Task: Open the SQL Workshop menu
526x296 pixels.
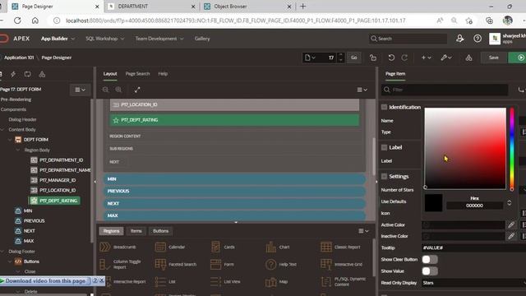Action: pyautogui.click(x=104, y=39)
